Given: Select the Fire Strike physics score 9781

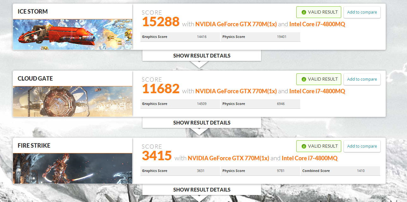Looking at the screenshot, I should tap(281, 171).
